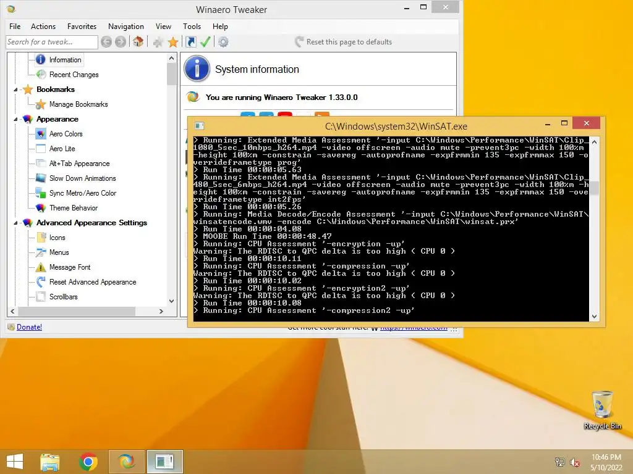Open the View menu
633x474 pixels.
click(x=163, y=26)
